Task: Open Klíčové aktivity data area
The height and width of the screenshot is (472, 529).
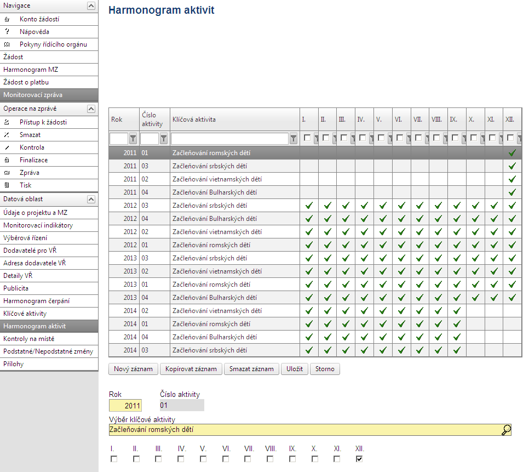Action: coord(49,314)
